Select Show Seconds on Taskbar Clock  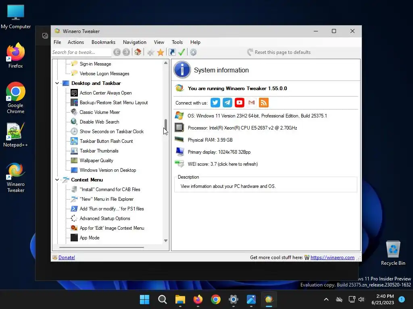[x=111, y=132]
